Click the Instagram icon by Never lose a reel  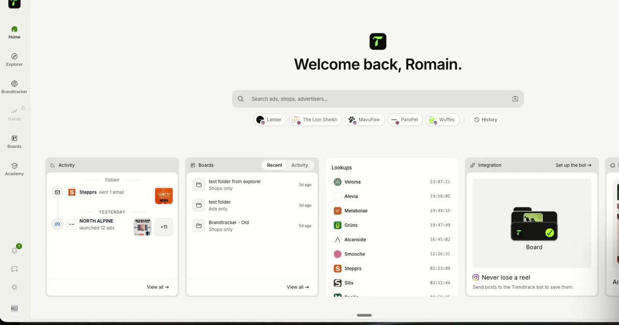476,278
